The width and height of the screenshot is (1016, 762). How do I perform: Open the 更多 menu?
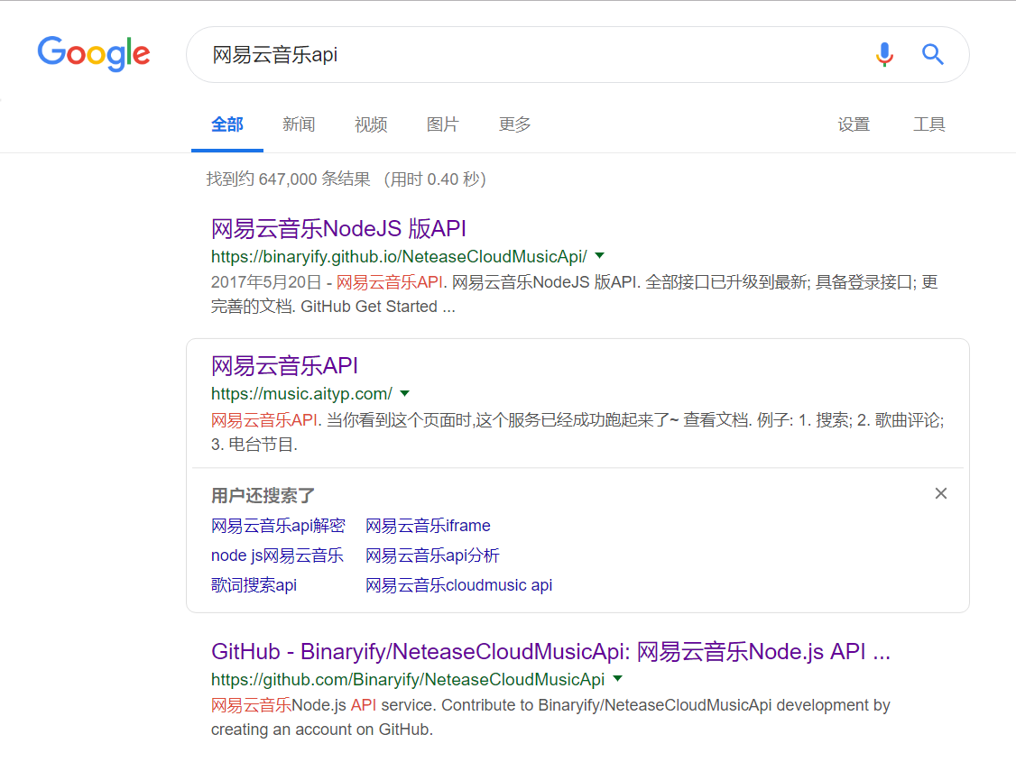514,124
